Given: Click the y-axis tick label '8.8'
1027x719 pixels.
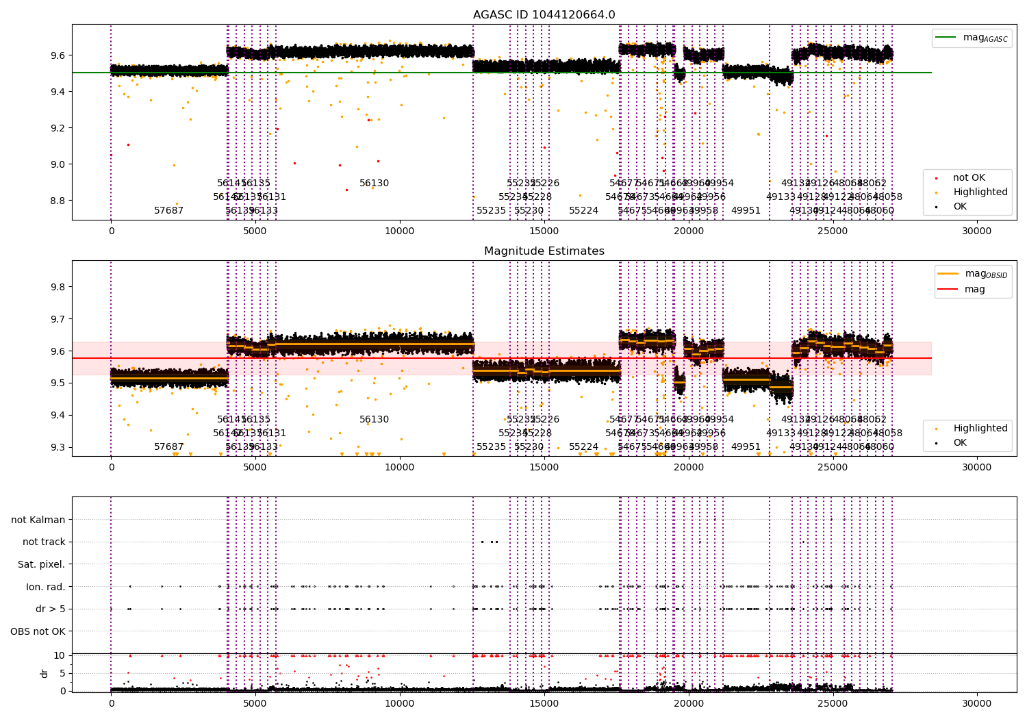Looking at the screenshot, I should point(58,201).
